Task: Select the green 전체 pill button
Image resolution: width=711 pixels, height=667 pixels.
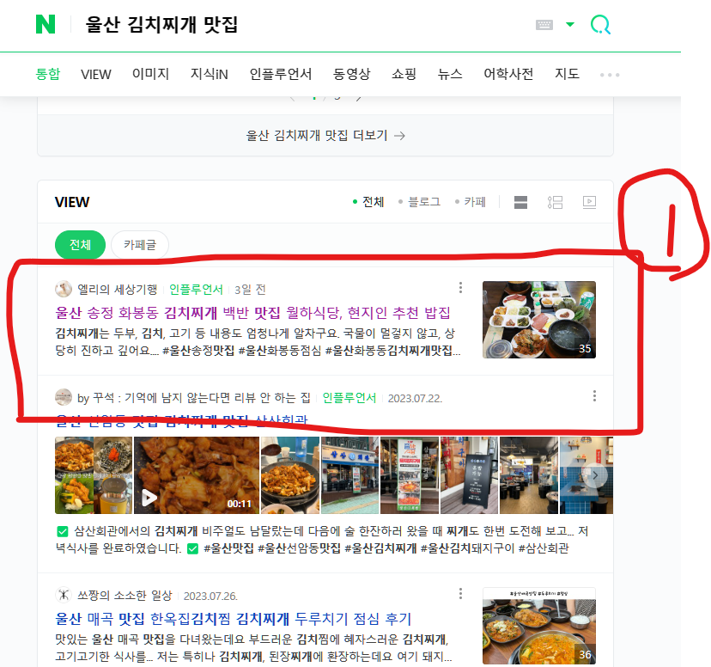Action: pos(80,245)
